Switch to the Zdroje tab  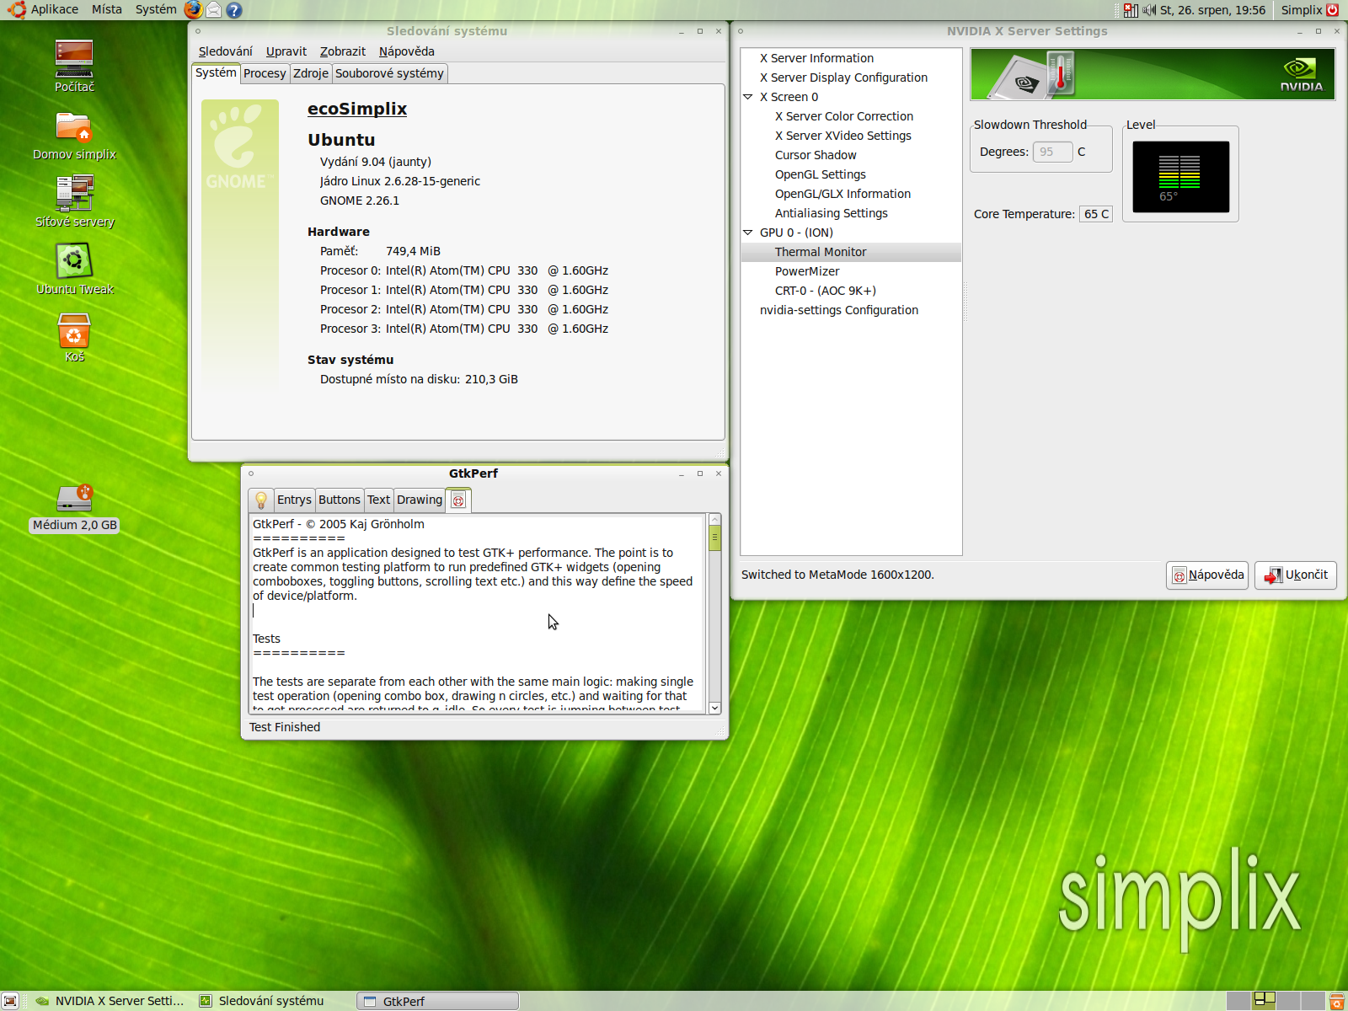pyautogui.click(x=311, y=73)
